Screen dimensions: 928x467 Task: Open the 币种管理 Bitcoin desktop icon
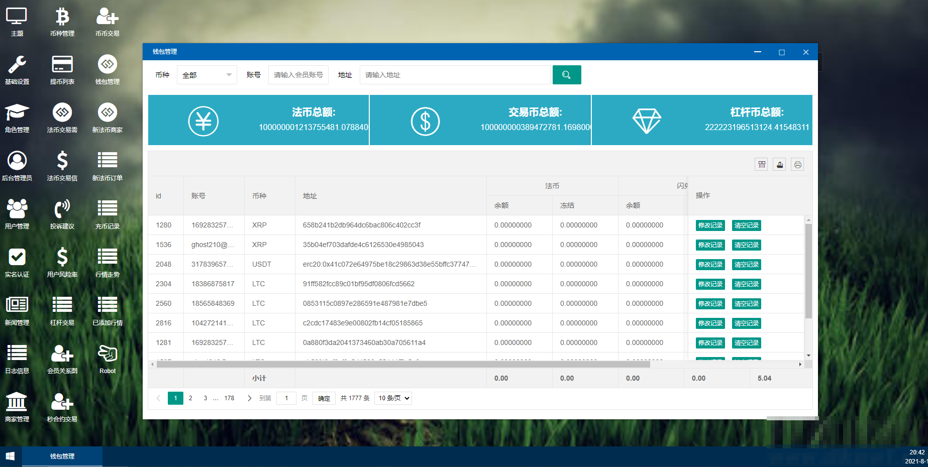[62, 22]
